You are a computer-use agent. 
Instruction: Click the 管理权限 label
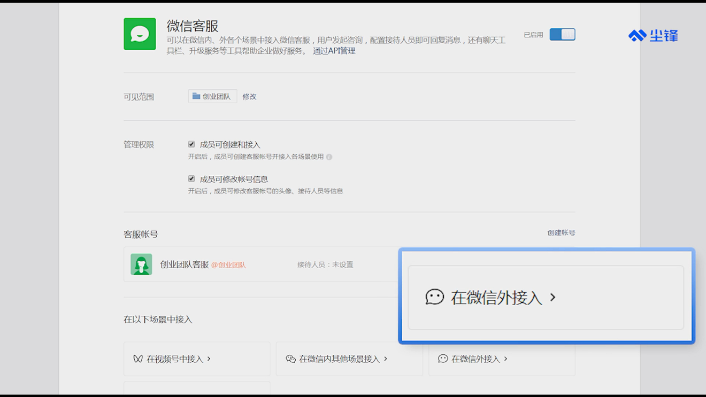[x=139, y=145]
